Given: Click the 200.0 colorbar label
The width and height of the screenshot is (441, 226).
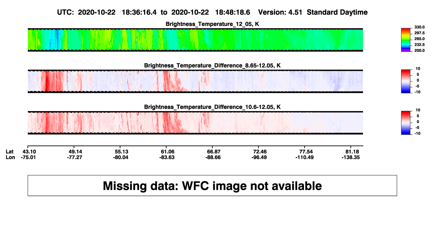Looking at the screenshot, I should point(420,50).
